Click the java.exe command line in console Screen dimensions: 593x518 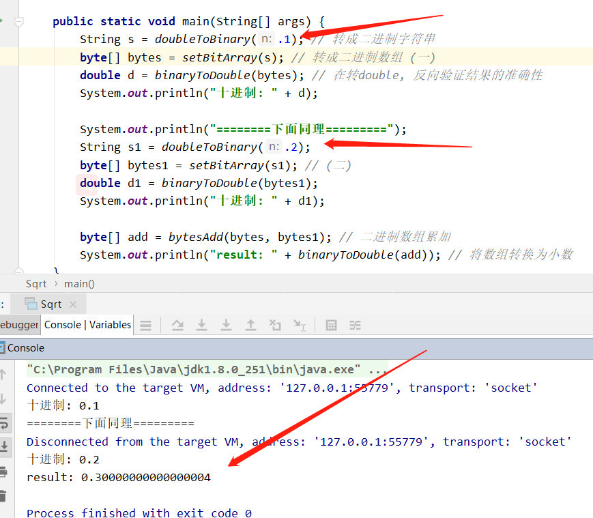207,369
